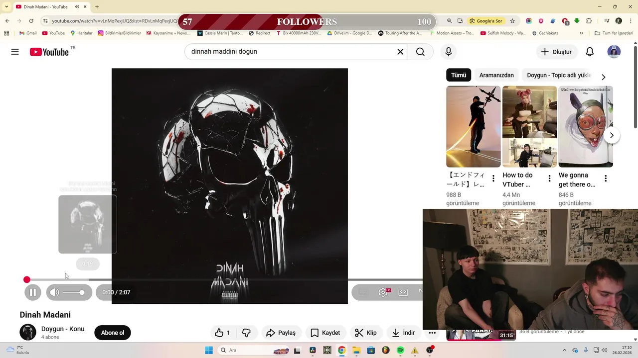Pause the video playback

click(x=33, y=292)
